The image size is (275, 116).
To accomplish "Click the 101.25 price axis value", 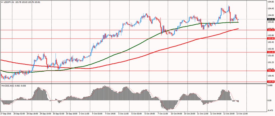I will (x=271, y=62).
